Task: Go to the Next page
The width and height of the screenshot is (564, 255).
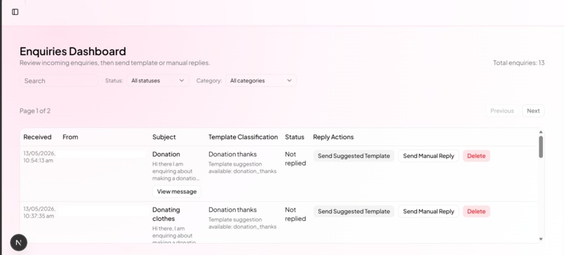Action: pos(533,110)
